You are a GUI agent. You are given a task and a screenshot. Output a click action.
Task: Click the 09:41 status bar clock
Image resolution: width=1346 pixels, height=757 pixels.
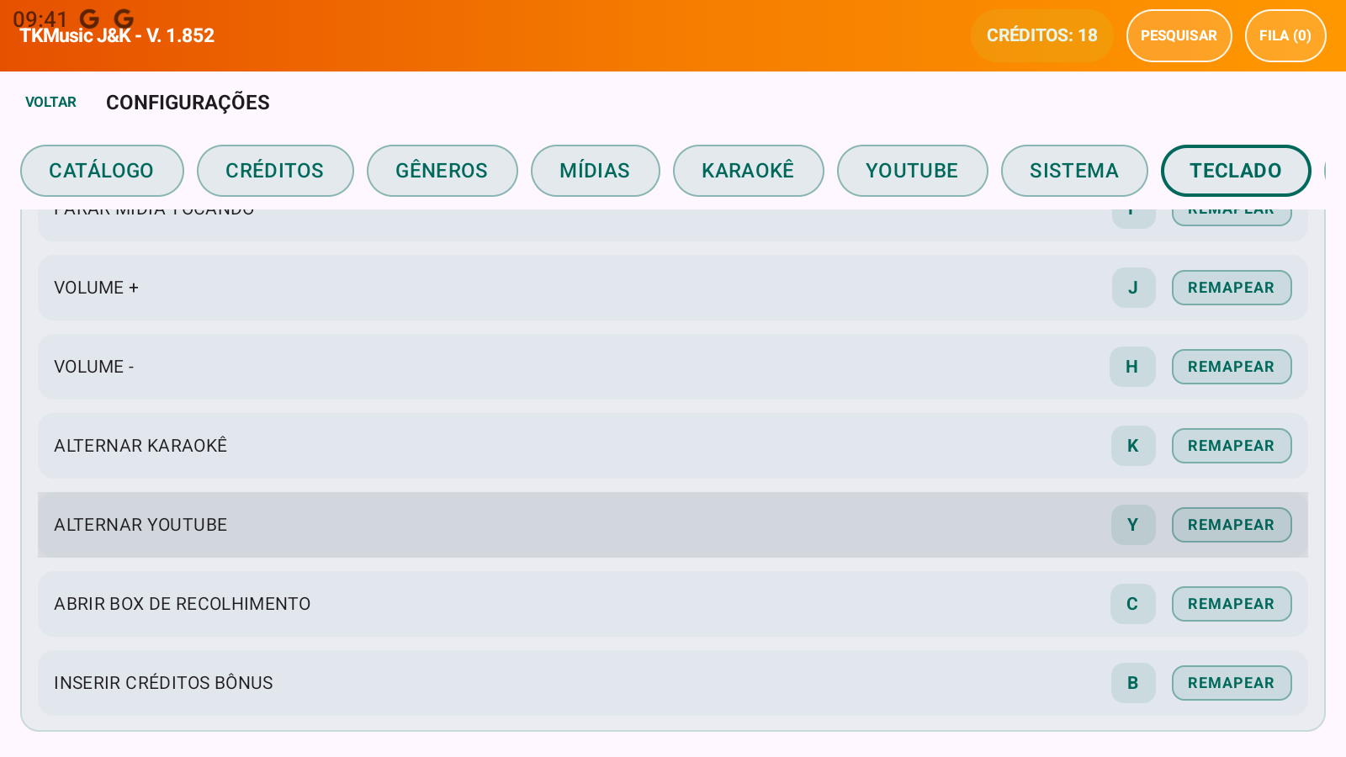coord(40,19)
